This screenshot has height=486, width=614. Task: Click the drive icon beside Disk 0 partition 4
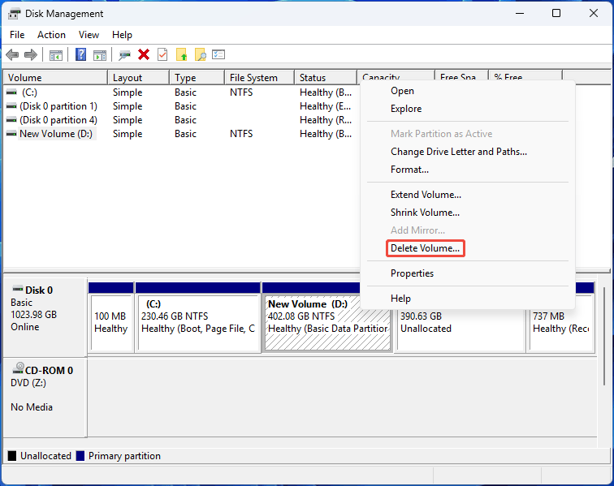tap(11, 120)
